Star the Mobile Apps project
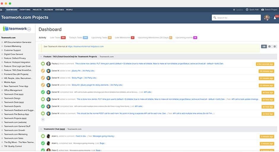 click(2, 82)
